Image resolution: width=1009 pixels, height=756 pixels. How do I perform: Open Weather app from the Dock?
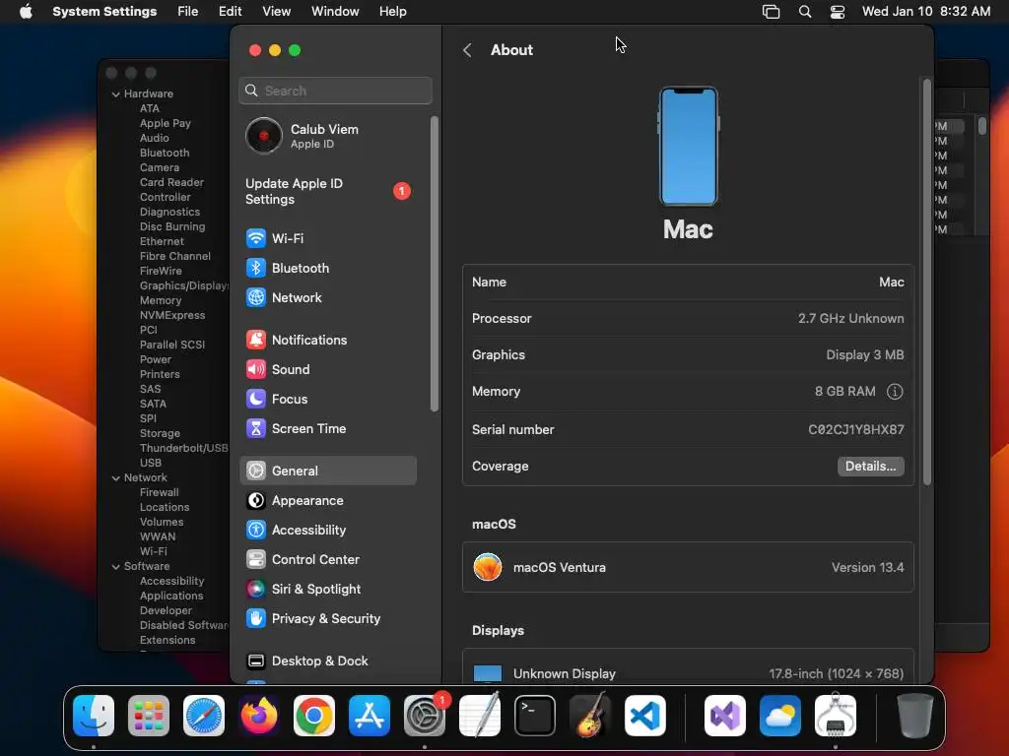pos(780,716)
